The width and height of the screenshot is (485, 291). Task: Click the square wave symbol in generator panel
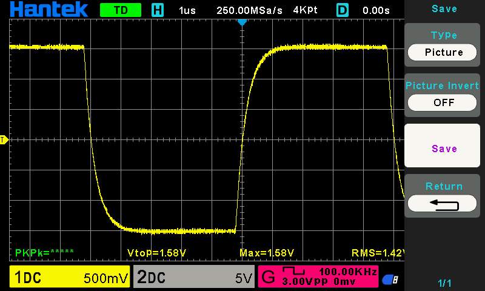click(x=294, y=270)
